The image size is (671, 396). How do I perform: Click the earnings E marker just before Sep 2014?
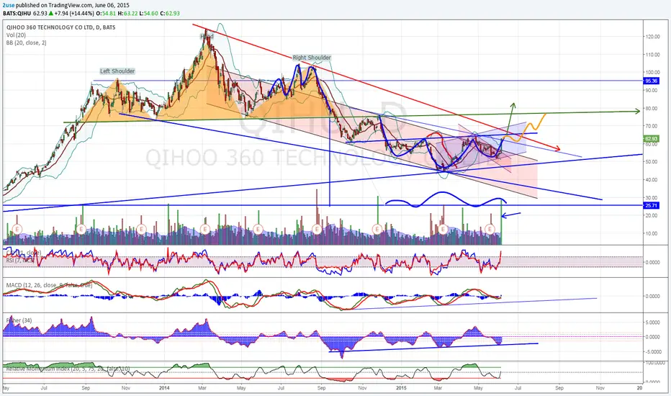pyautogui.click(x=317, y=229)
